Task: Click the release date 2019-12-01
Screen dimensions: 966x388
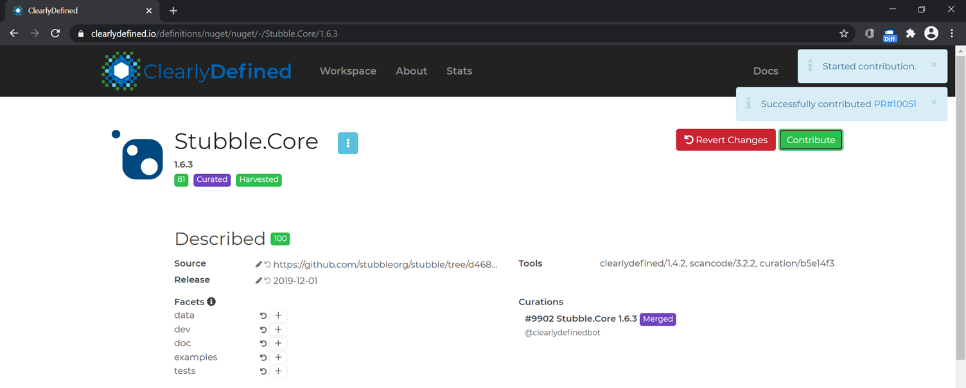Action: pos(295,281)
